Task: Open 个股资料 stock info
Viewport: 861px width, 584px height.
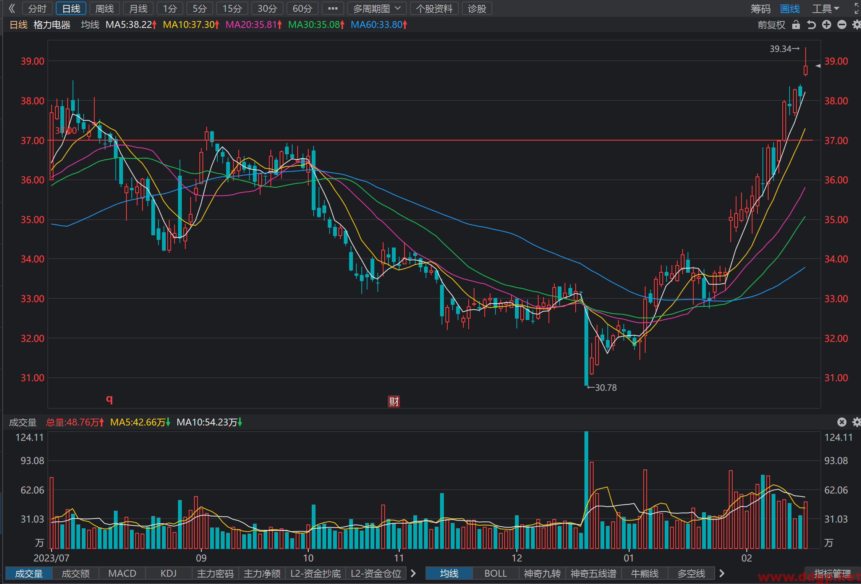Action: (434, 8)
